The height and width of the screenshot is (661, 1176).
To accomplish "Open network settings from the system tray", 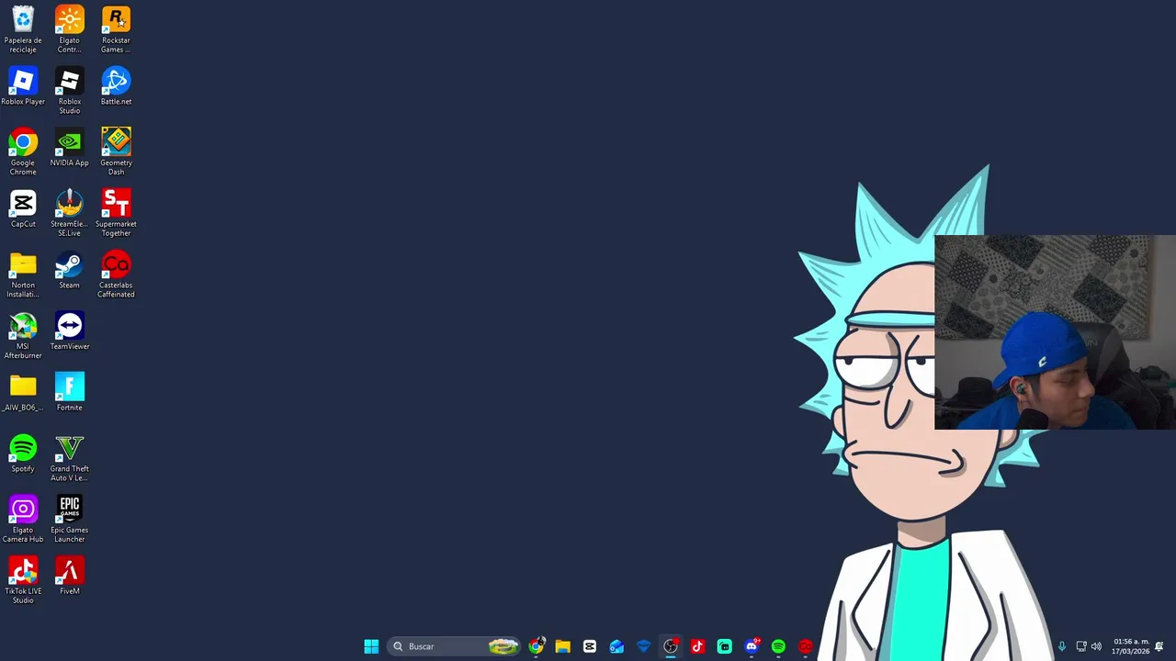I will click(1081, 646).
